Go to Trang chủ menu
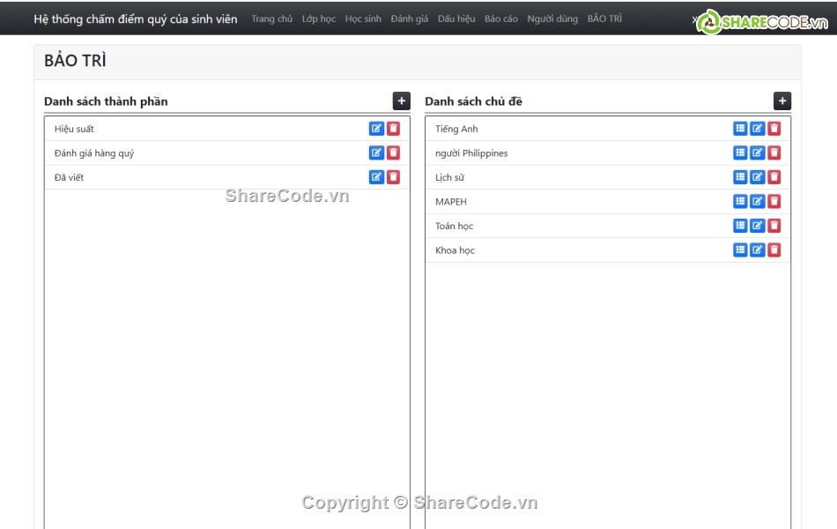The image size is (837, 529). click(x=271, y=19)
